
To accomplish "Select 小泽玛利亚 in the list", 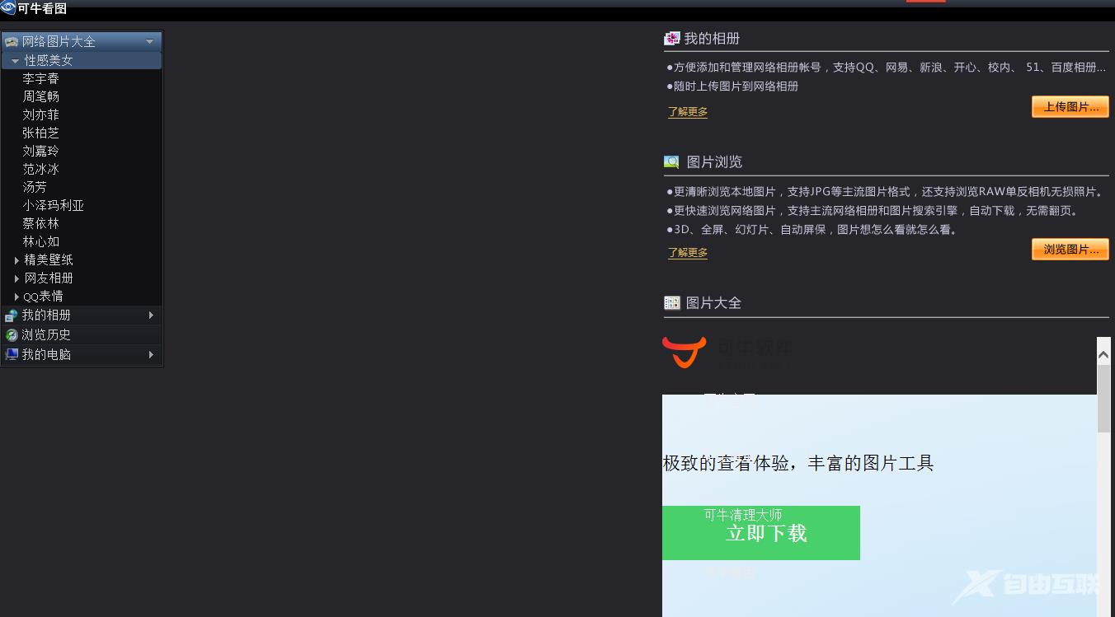I will pyautogui.click(x=53, y=206).
